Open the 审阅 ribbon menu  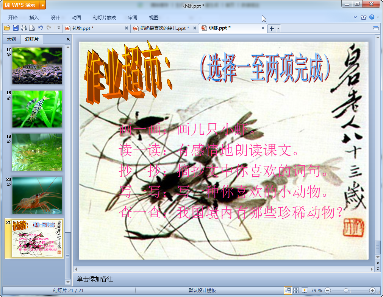coord(133,17)
